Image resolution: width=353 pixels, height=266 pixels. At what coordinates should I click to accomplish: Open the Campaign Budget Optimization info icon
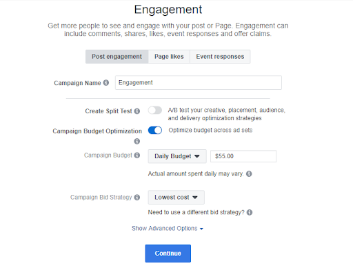point(137,141)
